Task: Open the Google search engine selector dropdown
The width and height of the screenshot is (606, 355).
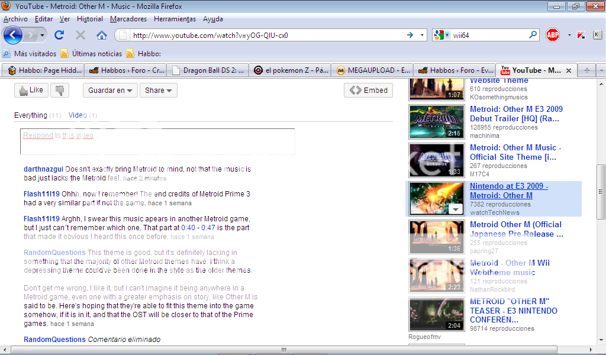Action: pos(441,35)
